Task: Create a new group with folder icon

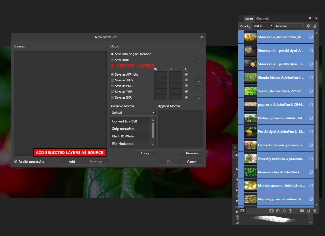Action: tap(302, 211)
